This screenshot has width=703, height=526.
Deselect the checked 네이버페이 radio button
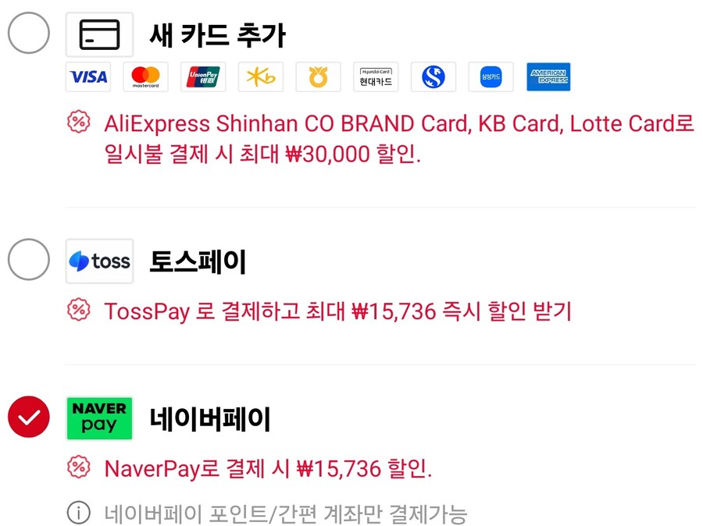click(x=29, y=418)
